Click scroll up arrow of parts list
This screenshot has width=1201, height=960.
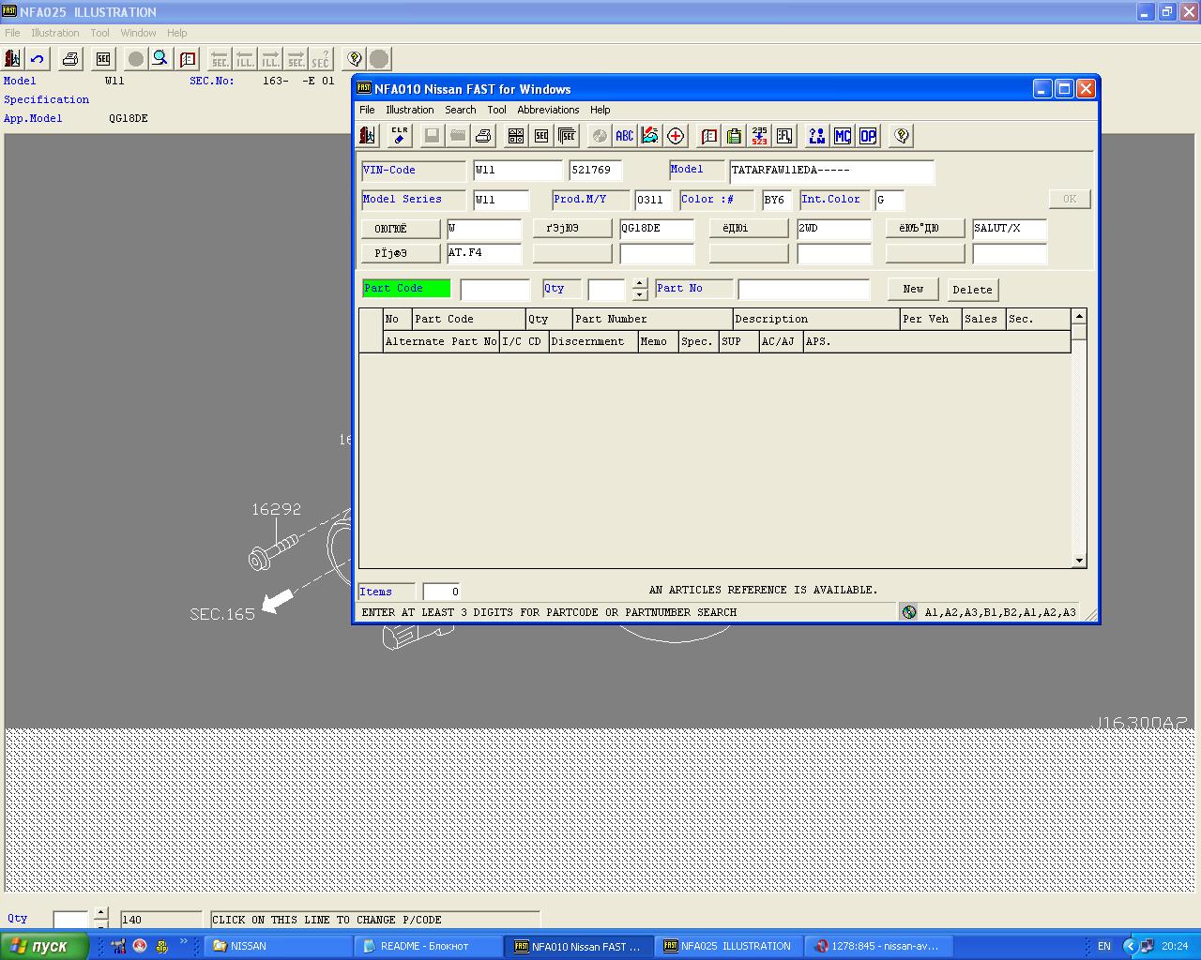[1079, 316]
